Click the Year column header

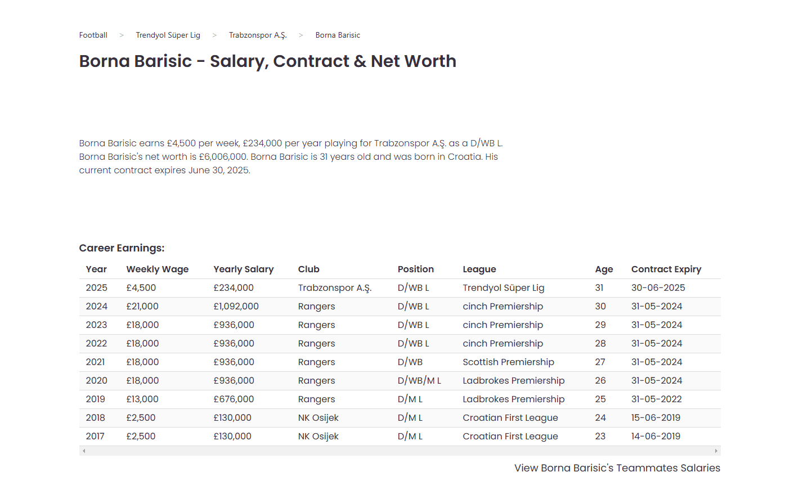pyautogui.click(x=96, y=269)
